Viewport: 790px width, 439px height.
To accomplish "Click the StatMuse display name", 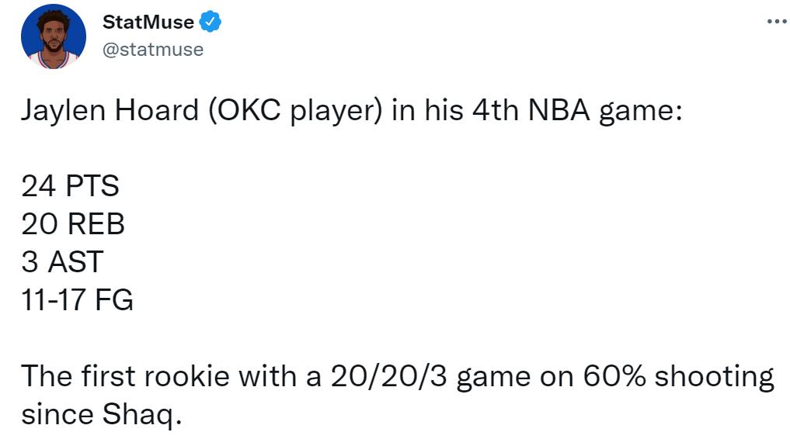I will 148,22.
